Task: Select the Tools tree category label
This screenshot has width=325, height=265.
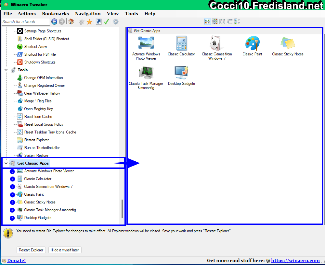Action: click(x=23, y=70)
